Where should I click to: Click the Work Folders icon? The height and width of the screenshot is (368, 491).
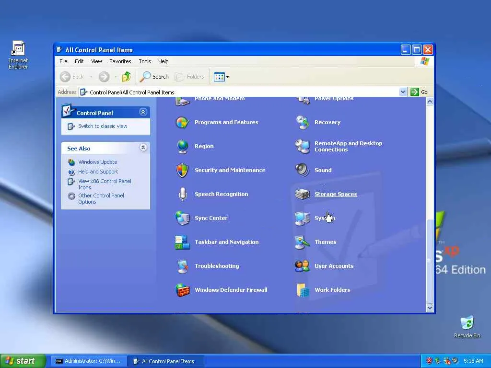(x=302, y=290)
